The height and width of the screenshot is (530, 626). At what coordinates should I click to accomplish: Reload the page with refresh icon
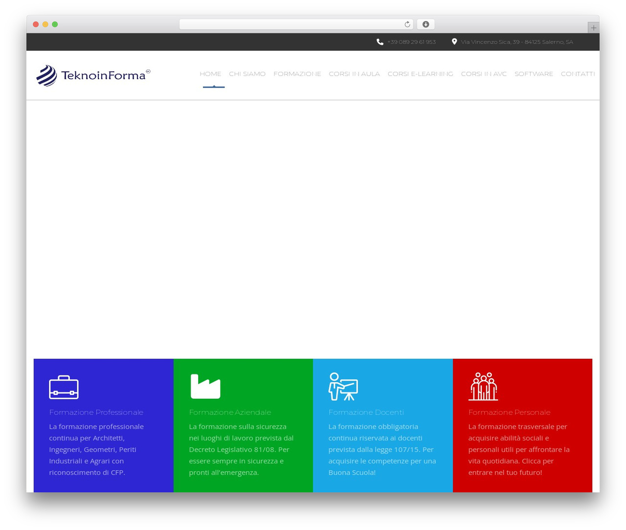click(407, 24)
